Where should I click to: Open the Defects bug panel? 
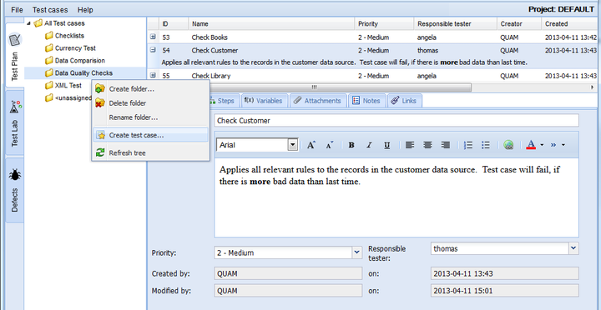click(15, 190)
